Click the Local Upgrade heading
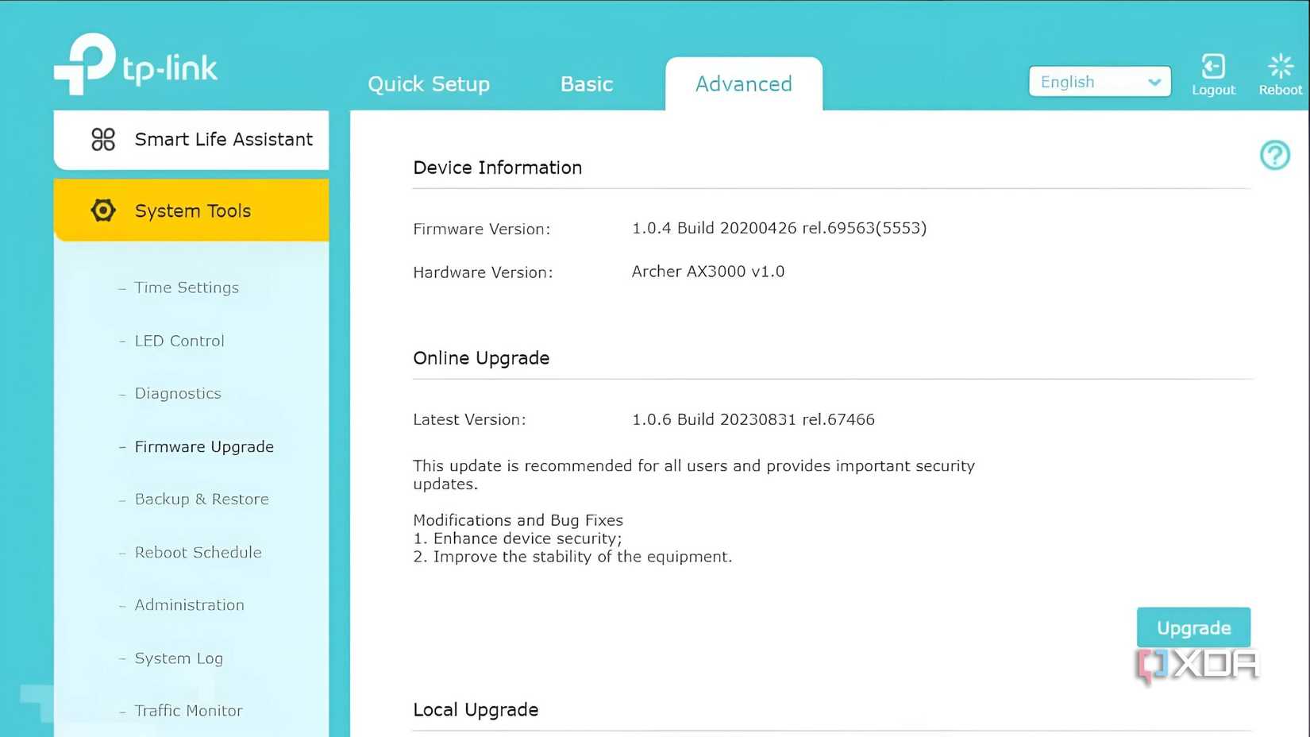 tap(476, 710)
